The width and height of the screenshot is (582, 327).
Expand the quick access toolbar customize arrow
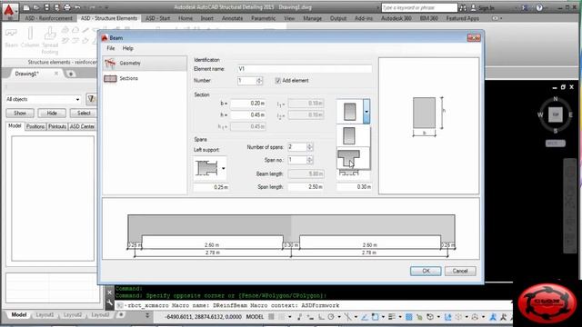click(106, 7)
